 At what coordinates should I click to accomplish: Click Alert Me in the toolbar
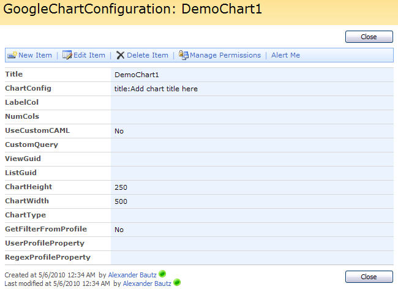[285, 55]
